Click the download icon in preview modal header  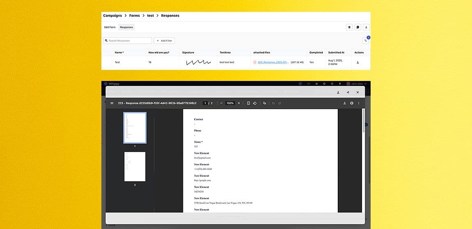click(x=338, y=92)
